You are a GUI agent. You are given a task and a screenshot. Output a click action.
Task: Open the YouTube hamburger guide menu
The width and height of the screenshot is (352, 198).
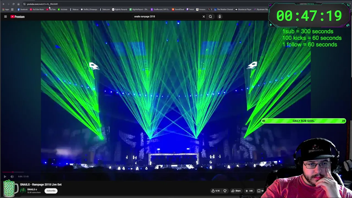point(5,17)
